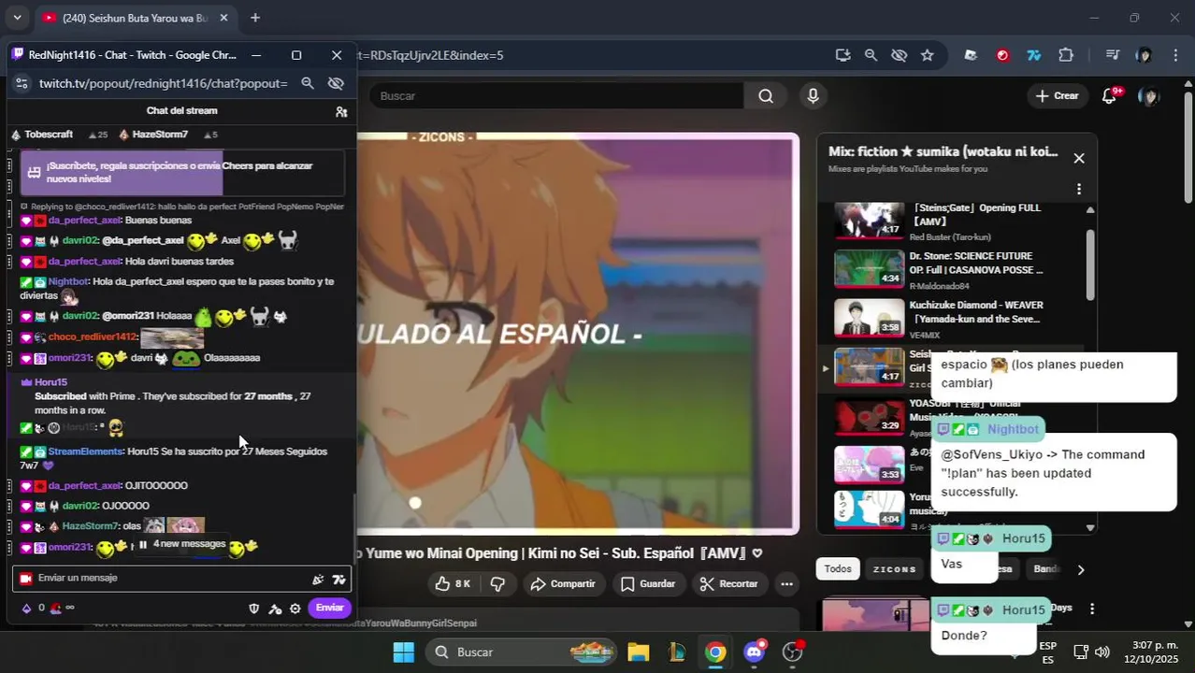Open the mix playlist three-dot options
The width and height of the screenshot is (1195, 673).
1079,189
